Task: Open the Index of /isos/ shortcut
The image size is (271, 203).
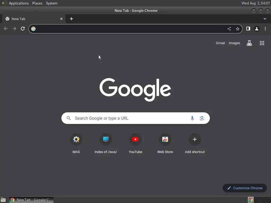Action: [106, 143]
